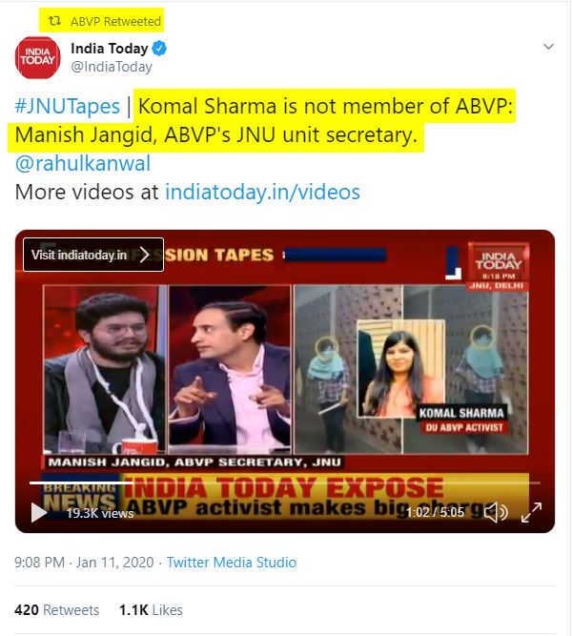This screenshot has width=572, height=636.
Task: Expand video to fullscreen
Action: coord(531,512)
